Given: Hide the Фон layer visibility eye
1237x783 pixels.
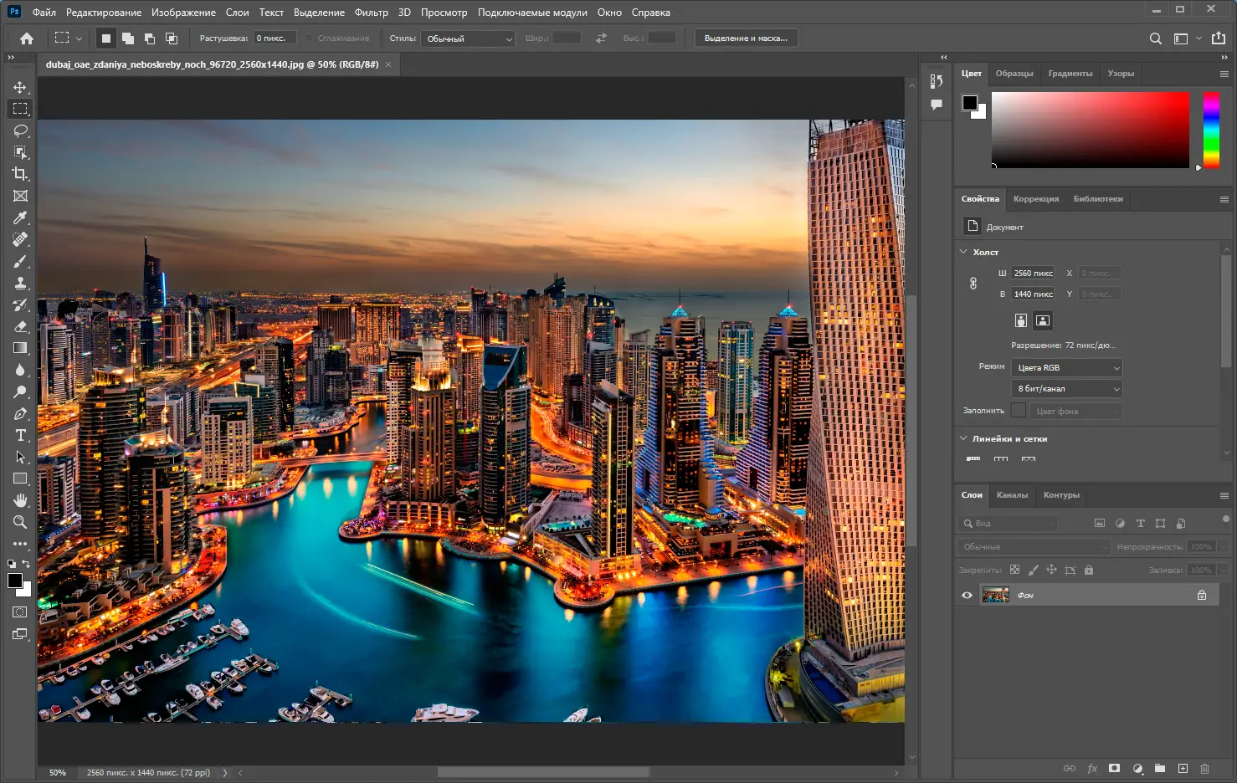Looking at the screenshot, I should click(967, 595).
